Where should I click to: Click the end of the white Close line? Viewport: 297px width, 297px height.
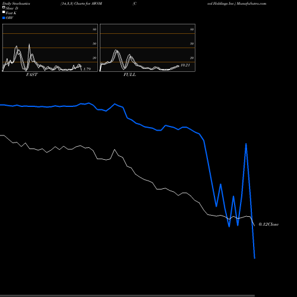click(254, 226)
